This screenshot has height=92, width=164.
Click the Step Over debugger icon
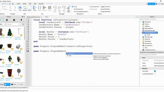coord(59,8)
